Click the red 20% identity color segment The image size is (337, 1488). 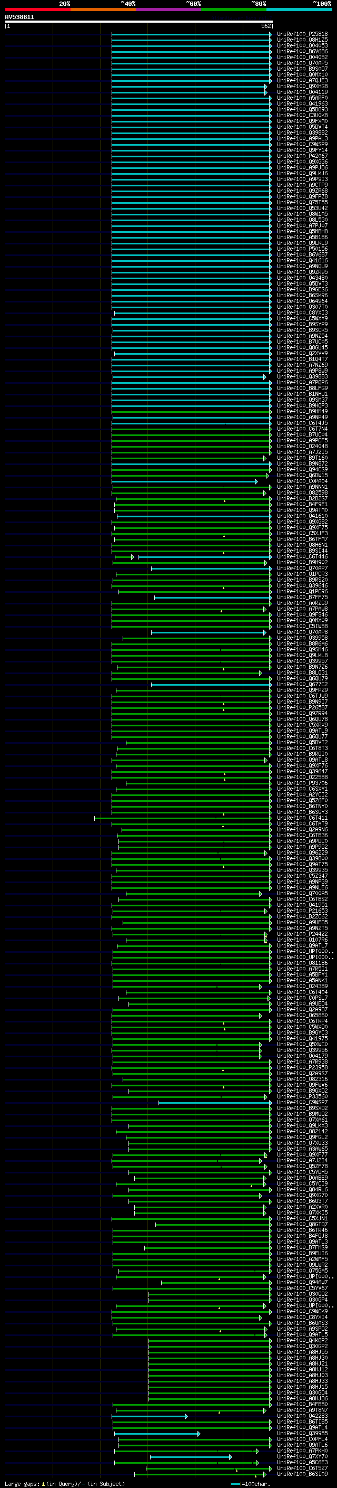point(37,10)
